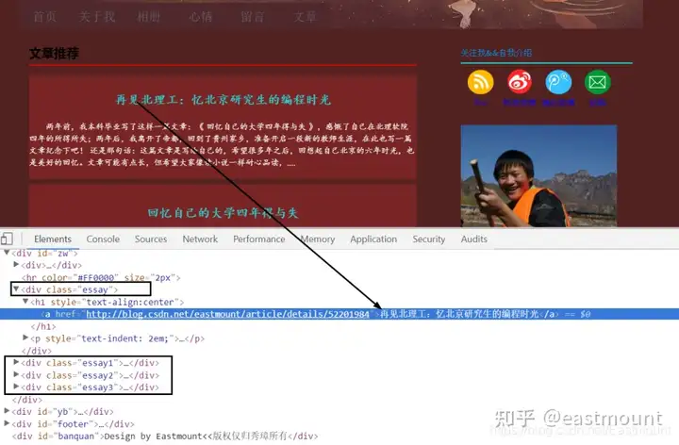The width and height of the screenshot is (679, 445).
Task: Click the blue Tencent Weibo icon
Action: (x=558, y=82)
